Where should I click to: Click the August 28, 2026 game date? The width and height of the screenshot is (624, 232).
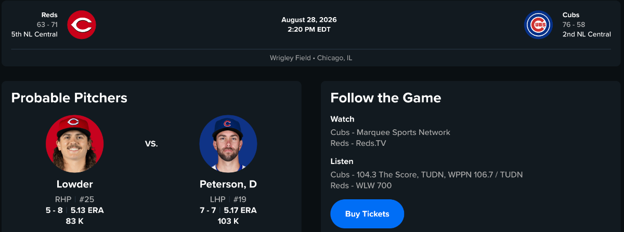tap(309, 20)
